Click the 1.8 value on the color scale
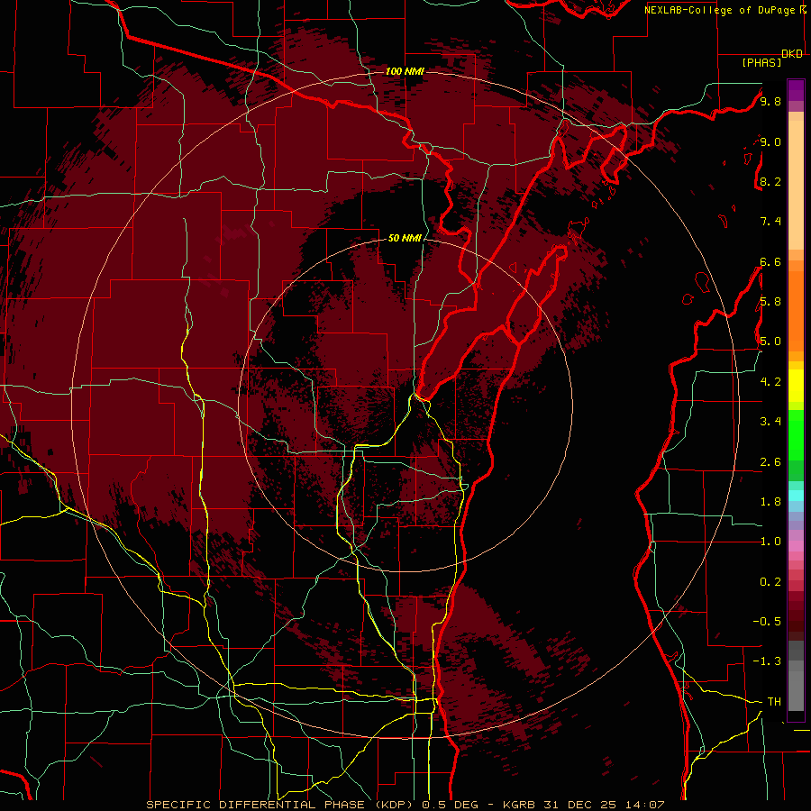 coord(770,502)
